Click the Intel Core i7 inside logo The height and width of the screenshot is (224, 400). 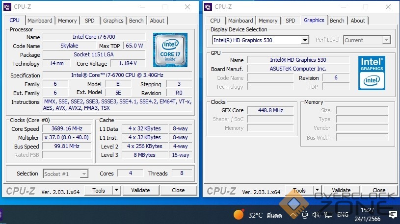coord(170,50)
